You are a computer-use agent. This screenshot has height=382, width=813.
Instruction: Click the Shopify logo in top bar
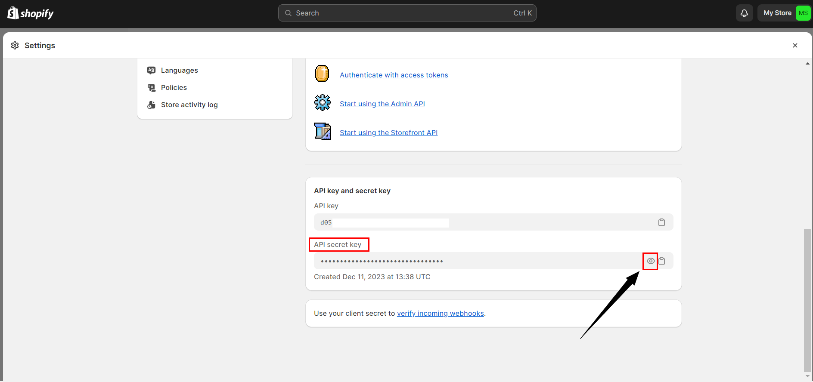click(x=30, y=13)
